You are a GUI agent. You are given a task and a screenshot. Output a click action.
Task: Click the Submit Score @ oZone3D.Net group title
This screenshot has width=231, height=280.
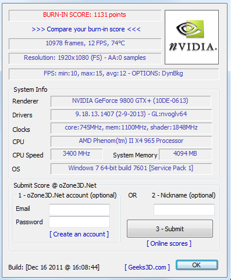pos(55,185)
